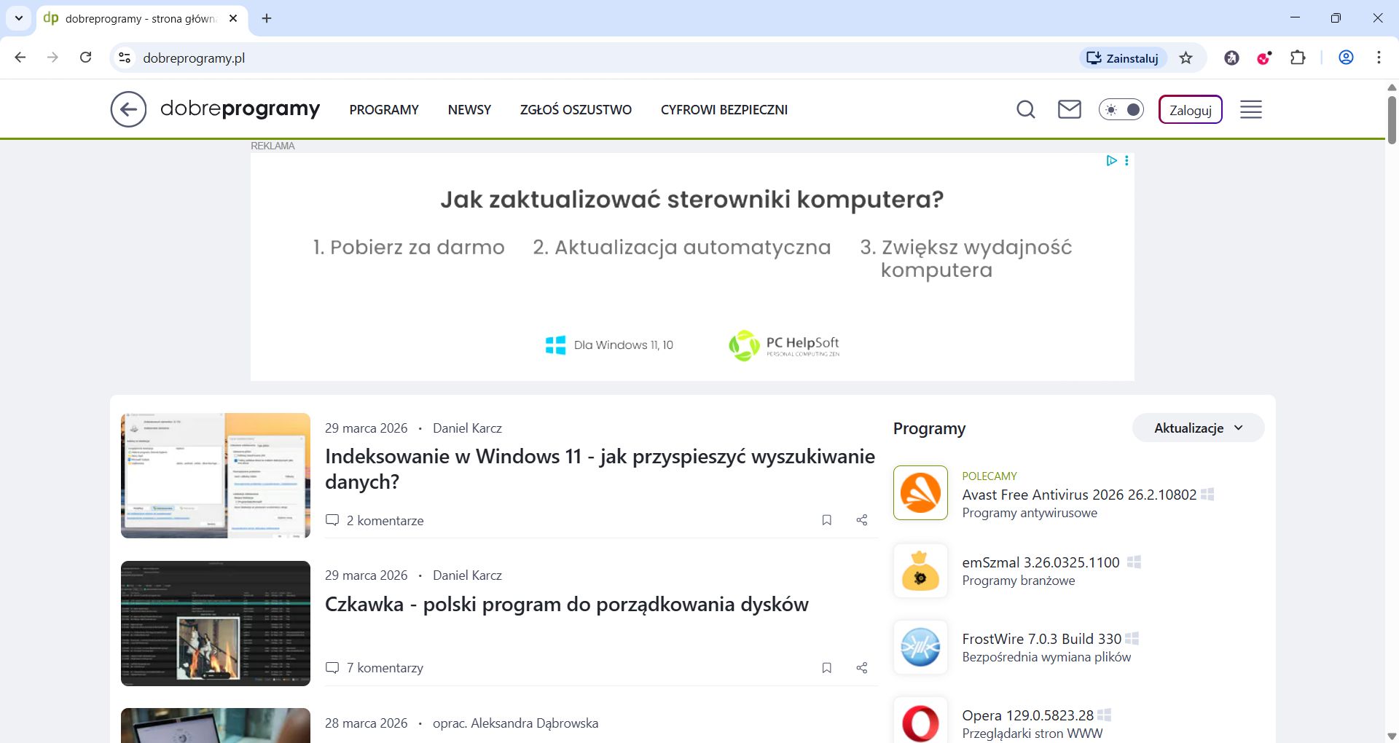Open site information icon in address bar
1399x743 pixels.
tap(125, 58)
